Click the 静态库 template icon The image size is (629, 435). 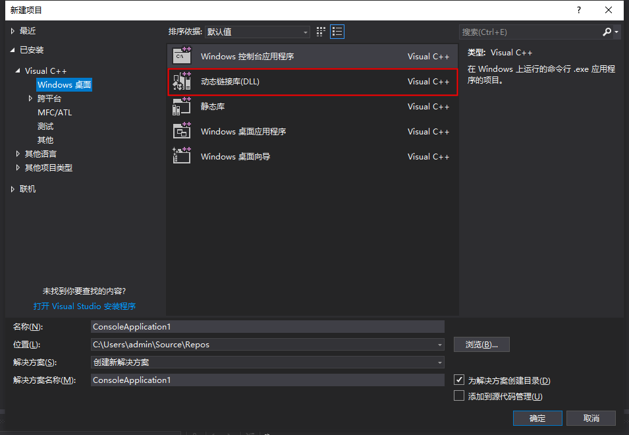point(182,106)
